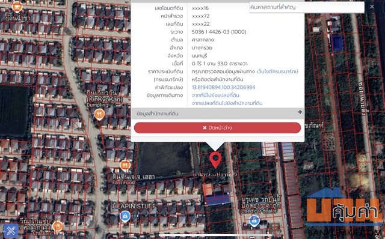
Task: Click the HEAPIN STUFF shop marker
Action: click(125, 216)
